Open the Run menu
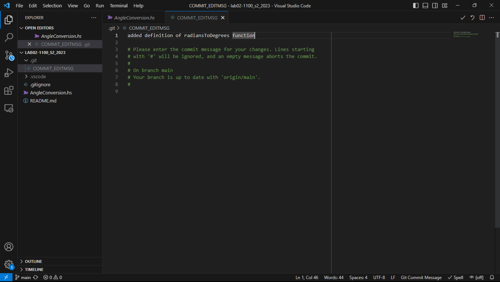The image size is (500, 282). 100,6
